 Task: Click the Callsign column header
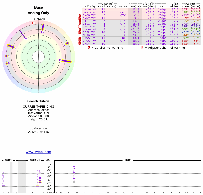coord(89,7)
